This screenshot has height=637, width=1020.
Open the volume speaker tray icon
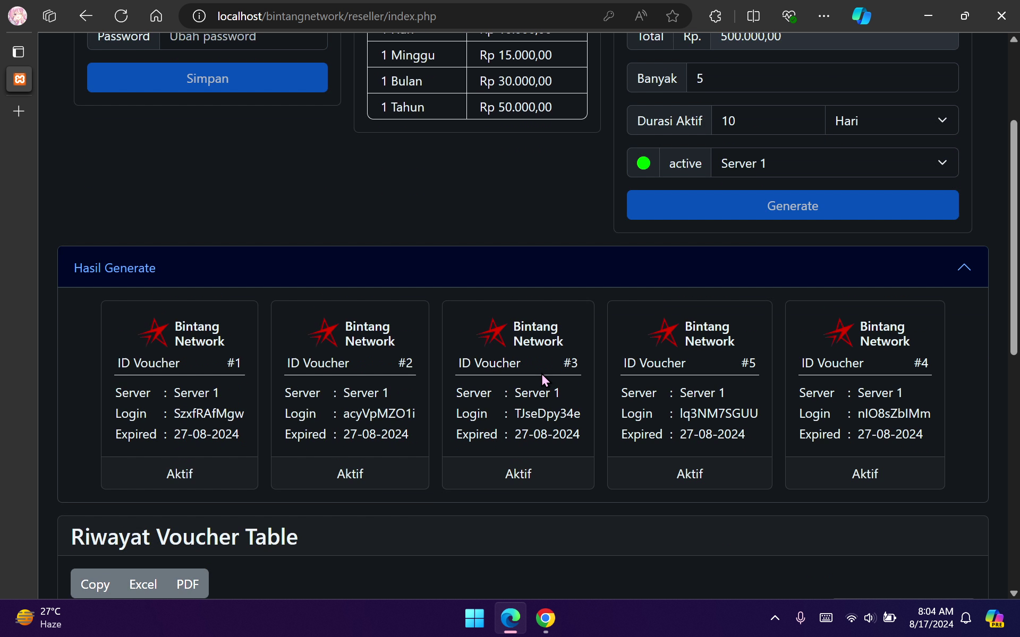(x=870, y=618)
